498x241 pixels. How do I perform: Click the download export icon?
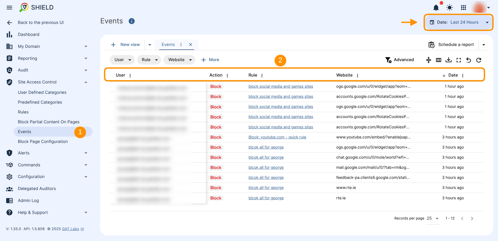click(449, 60)
